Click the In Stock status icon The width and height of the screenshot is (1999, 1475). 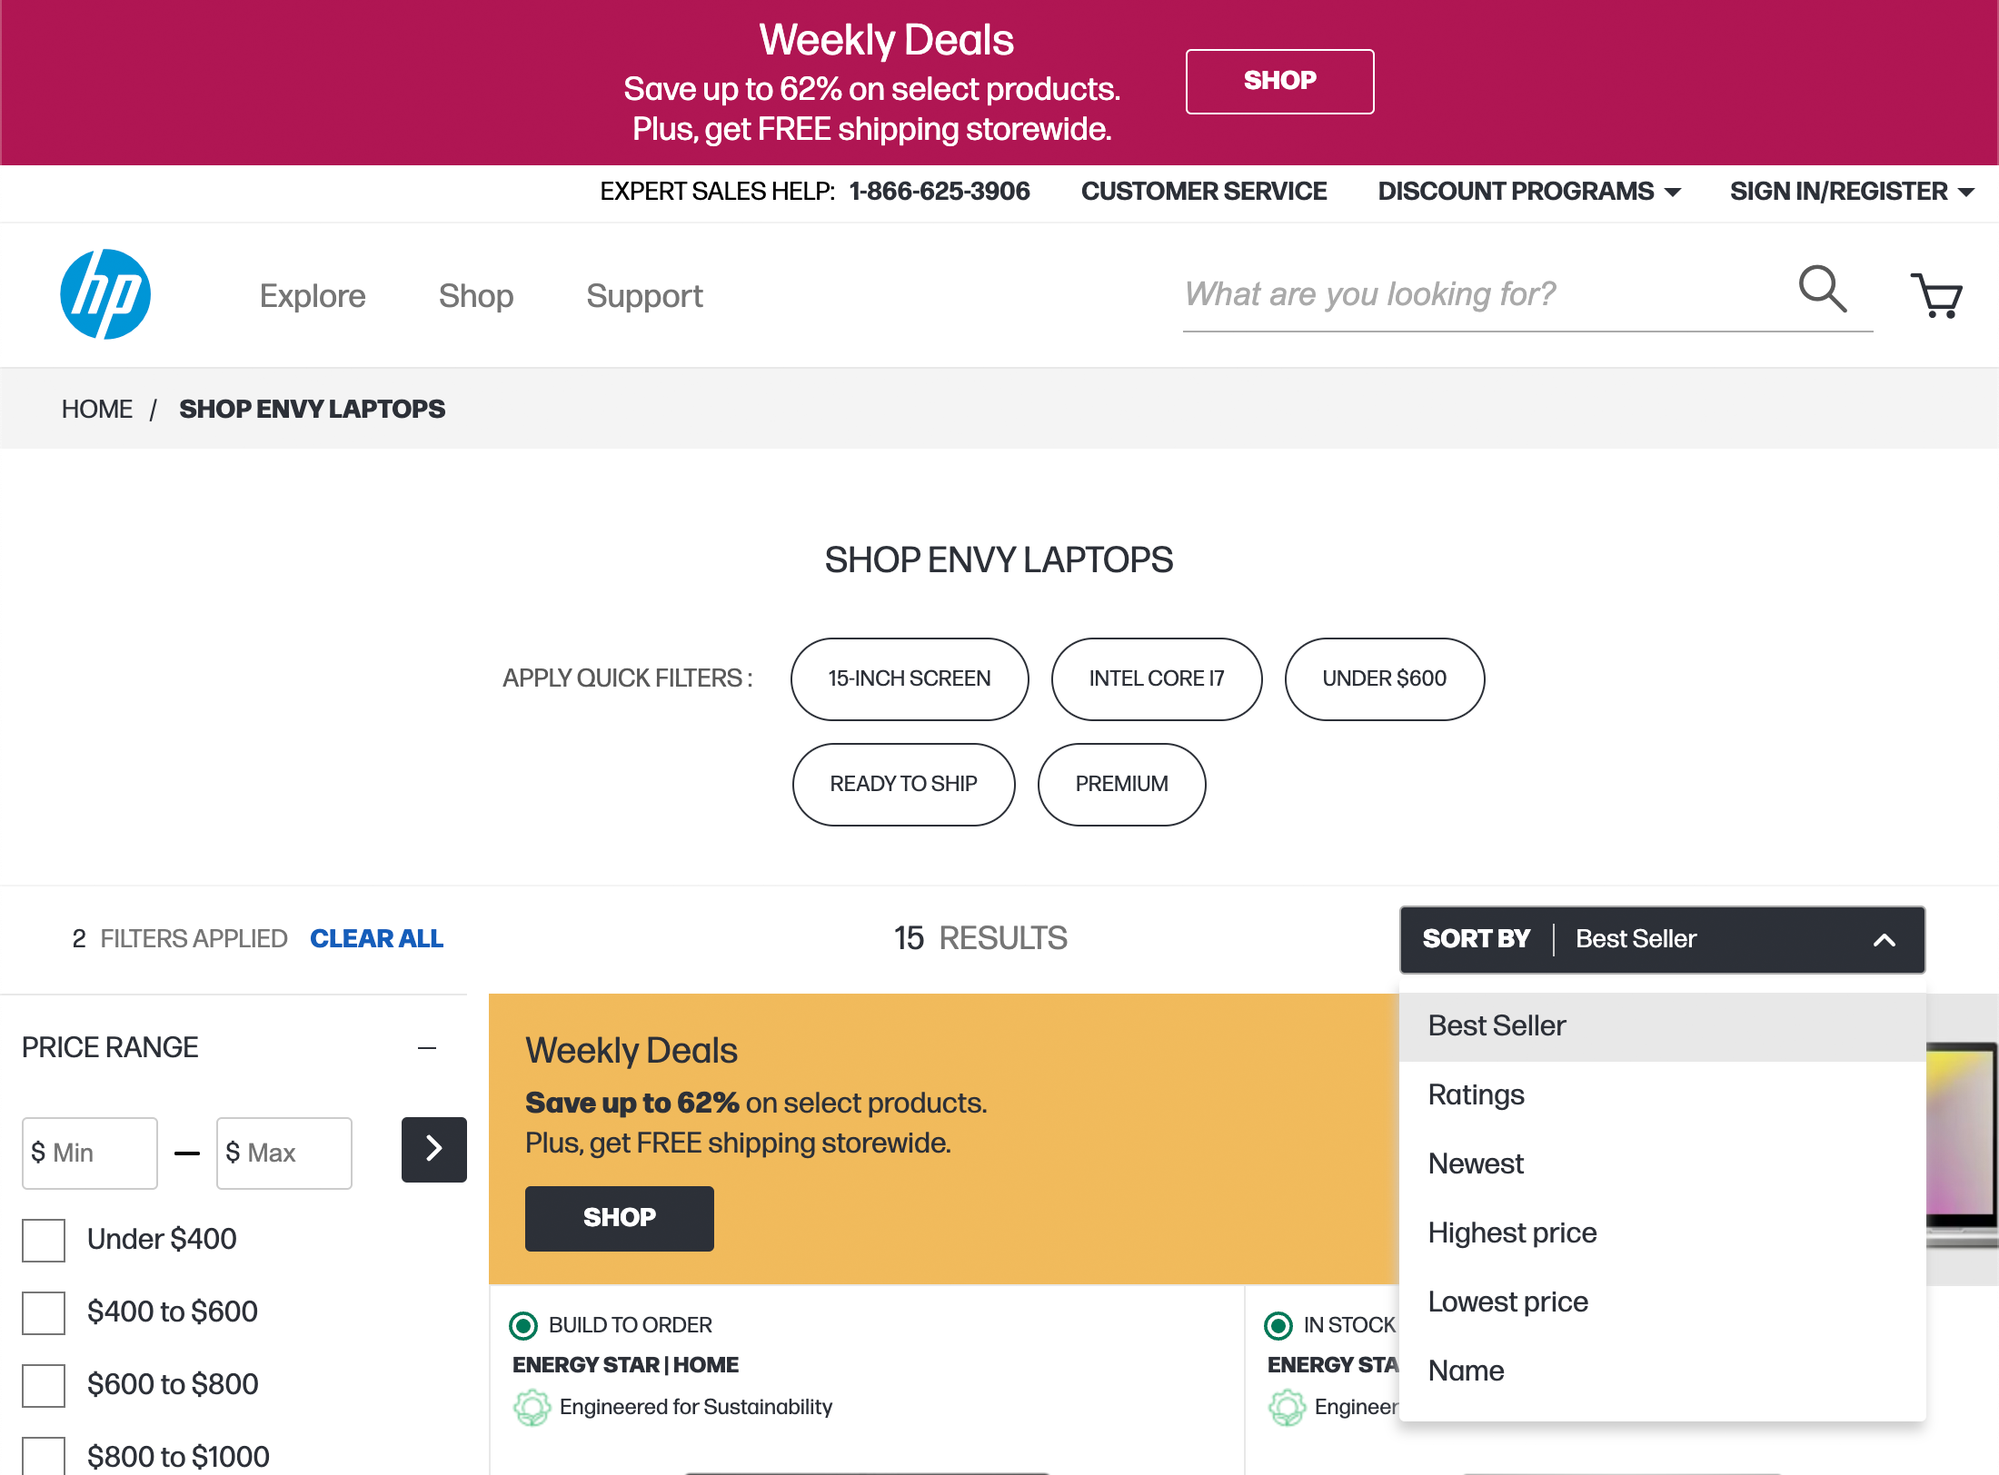pyautogui.click(x=1278, y=1325)
